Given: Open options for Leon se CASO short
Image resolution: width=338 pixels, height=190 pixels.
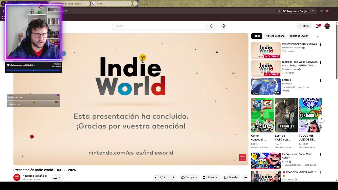Looking at the screenshot, I should point(295,137).
